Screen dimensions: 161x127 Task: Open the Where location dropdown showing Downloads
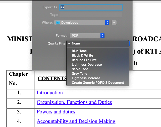(82, 23)
